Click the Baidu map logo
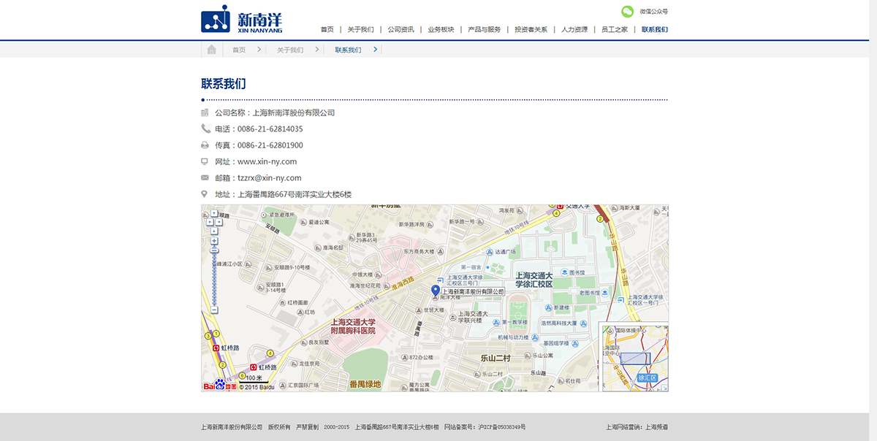Screen dimensions: 877x441 pos(219,385)
